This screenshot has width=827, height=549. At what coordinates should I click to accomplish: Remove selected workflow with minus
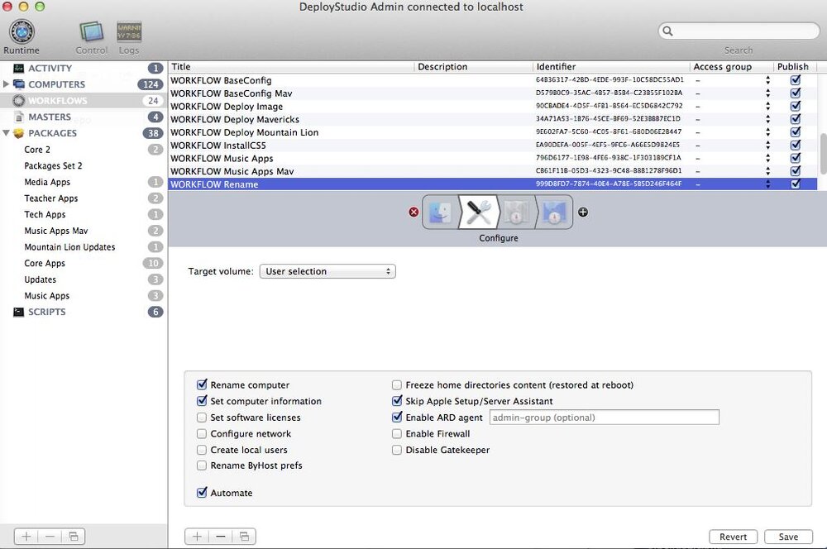point(221,537)
